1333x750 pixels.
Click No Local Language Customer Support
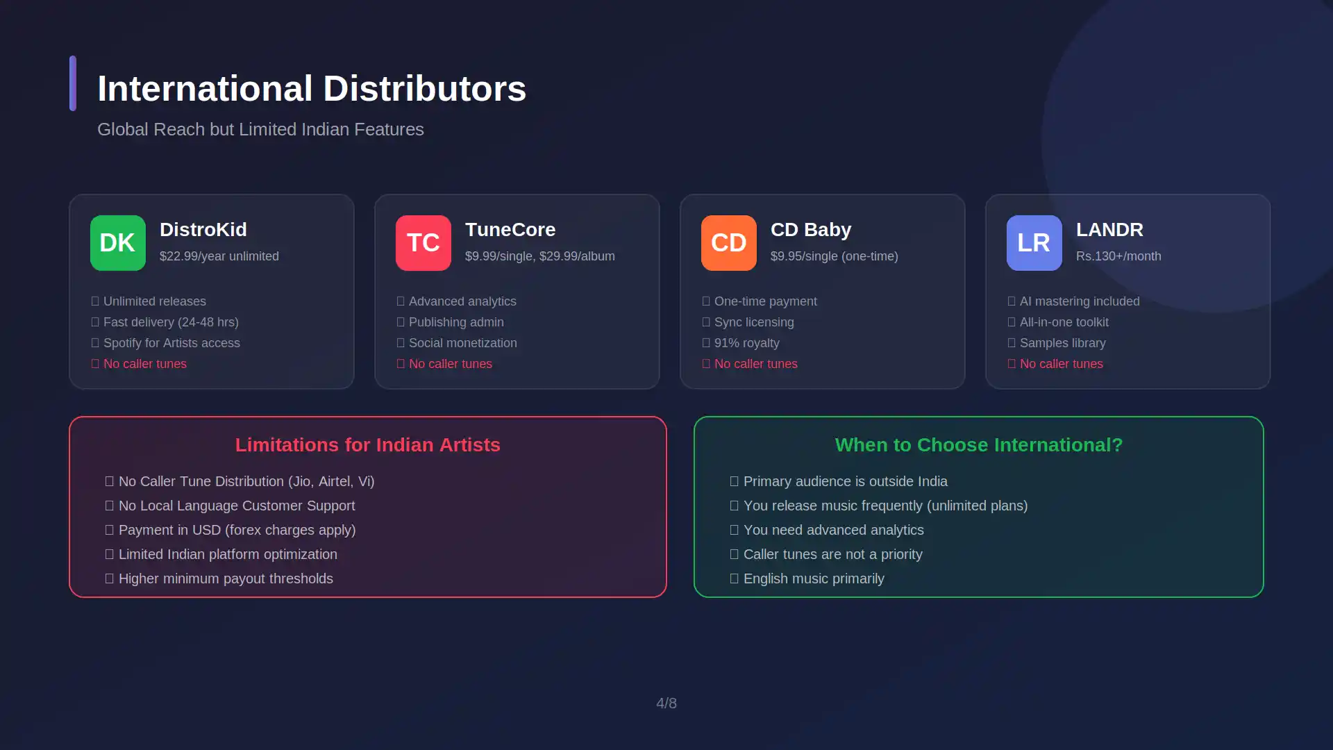(230, 506)
